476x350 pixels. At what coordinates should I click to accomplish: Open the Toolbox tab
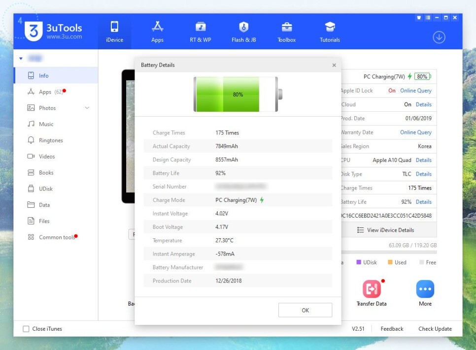[x=286, y=32]
